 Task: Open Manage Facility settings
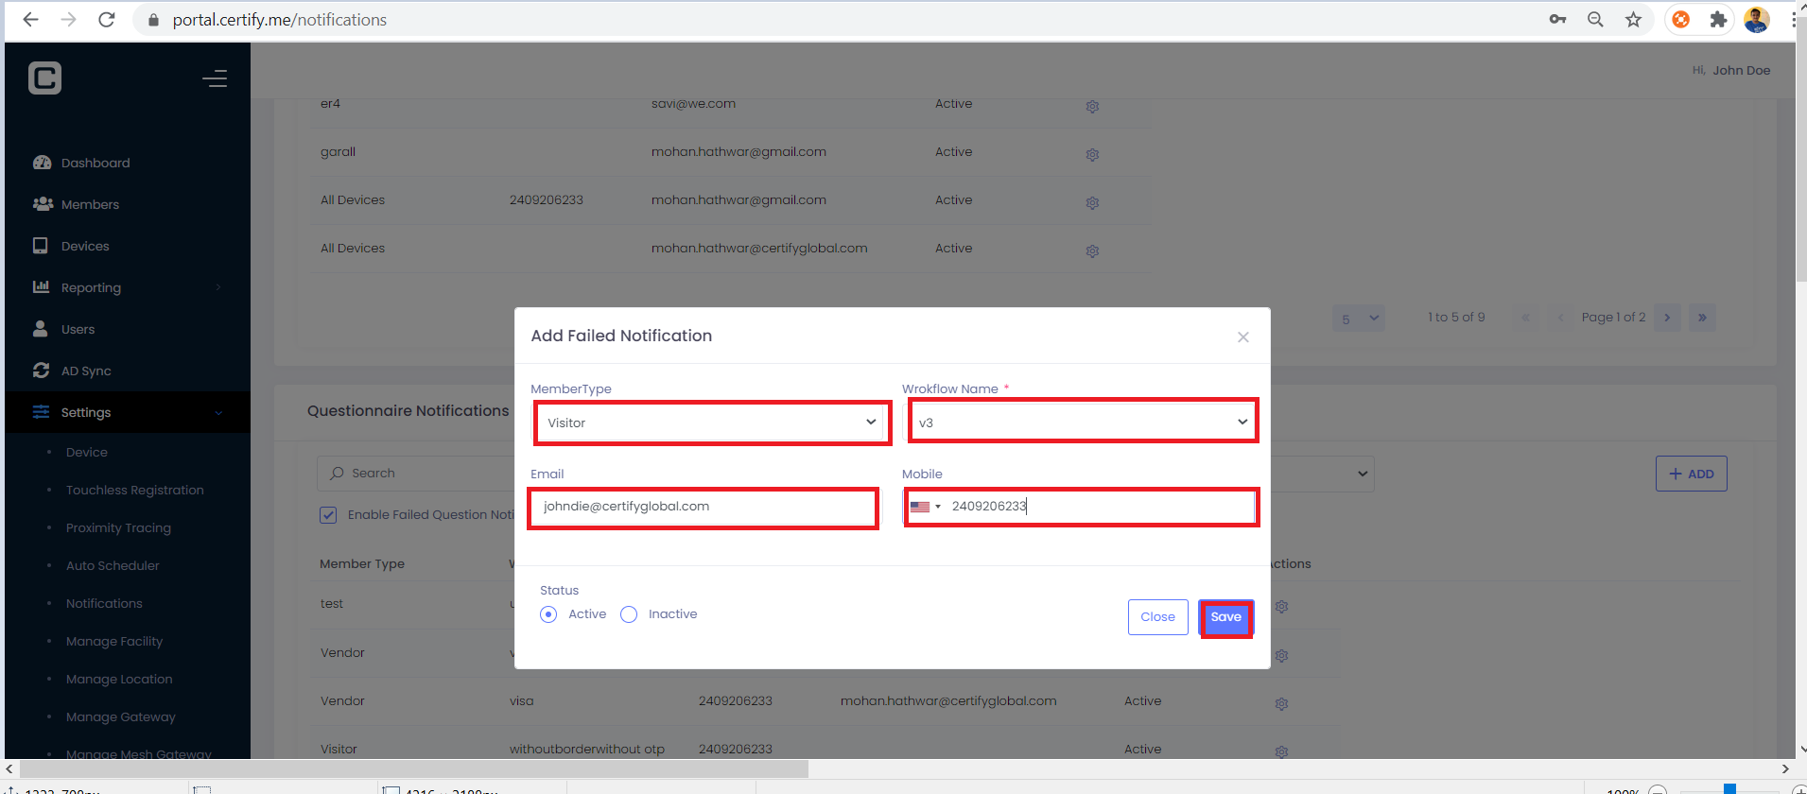coord(114,642)
